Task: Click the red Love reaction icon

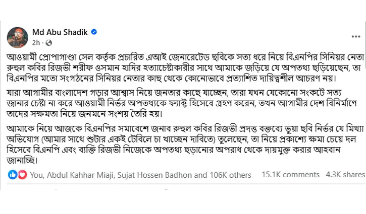Action: [x=22, y=175]
